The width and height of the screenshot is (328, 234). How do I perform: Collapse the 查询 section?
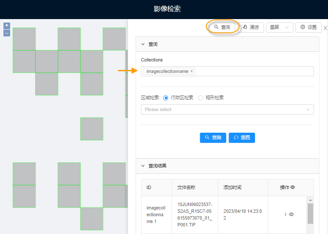143,44
